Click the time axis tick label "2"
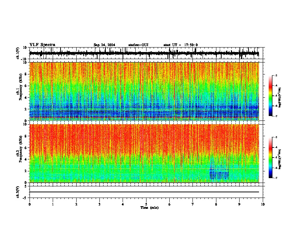Viewport: 296px width, 229px height. point(76,204)
